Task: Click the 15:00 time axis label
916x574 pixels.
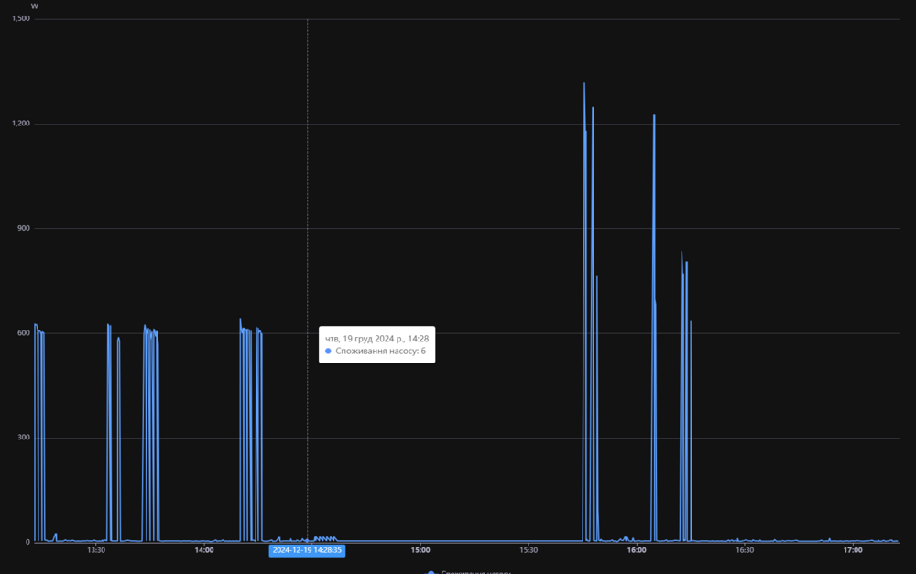Action: [x=420, y=550]
